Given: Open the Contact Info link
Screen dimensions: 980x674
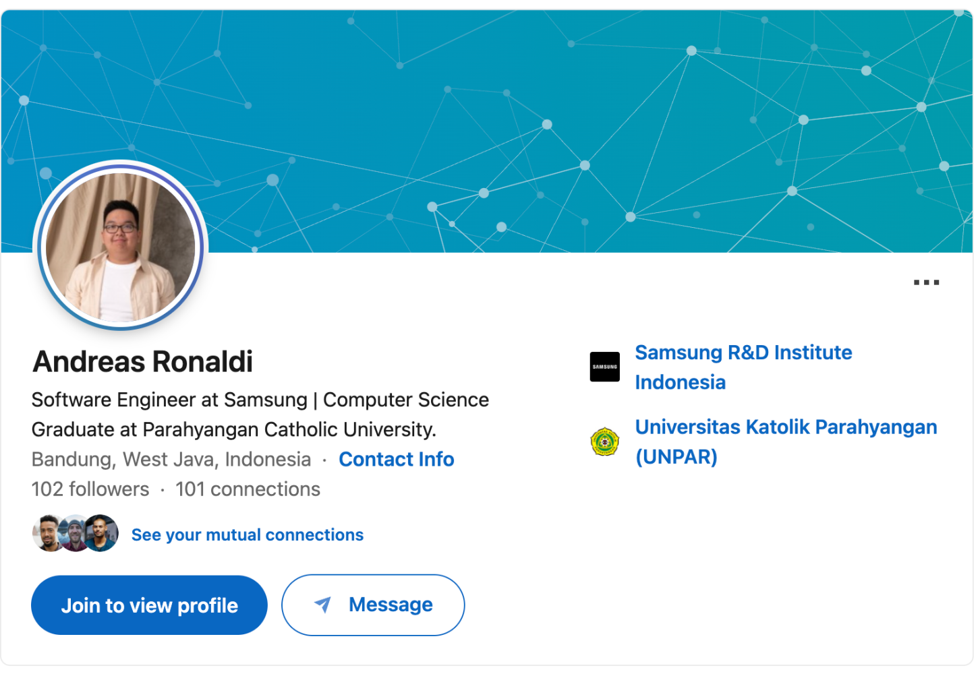Looking at the screenshot, I should pyautogui.click(x=397, y=460).
